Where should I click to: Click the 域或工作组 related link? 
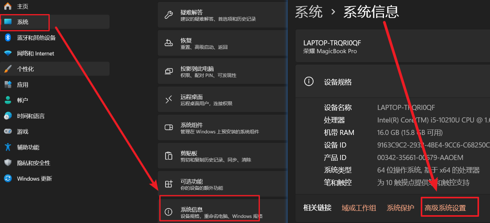359,208
